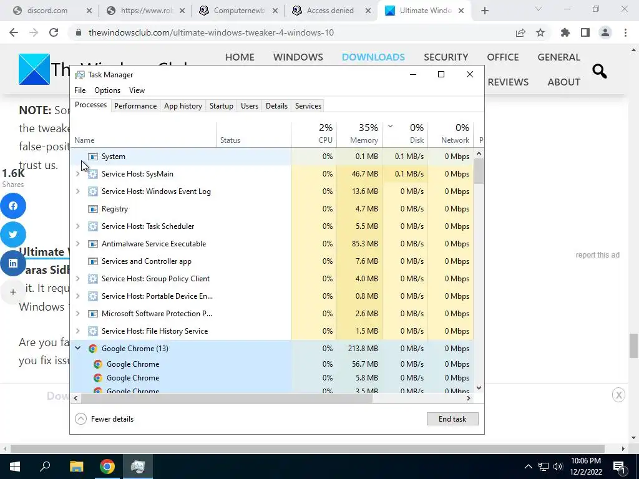This screenshot has height=479, width=639.
Task: Click the System process icon
Action: [x=93, y=157]
